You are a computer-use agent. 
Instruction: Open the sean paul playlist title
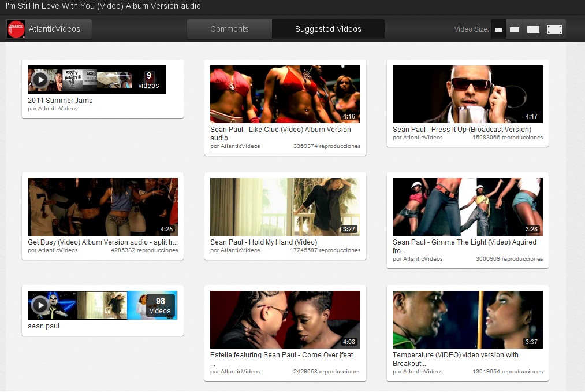pyautogui.click(x=44, y=326)
